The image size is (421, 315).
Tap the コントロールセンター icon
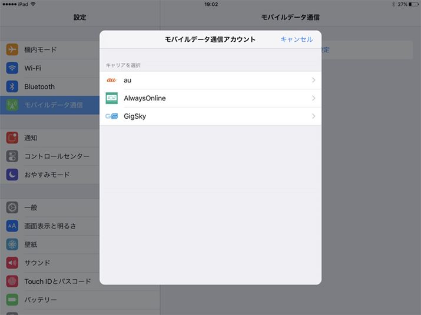pos(12,156)
